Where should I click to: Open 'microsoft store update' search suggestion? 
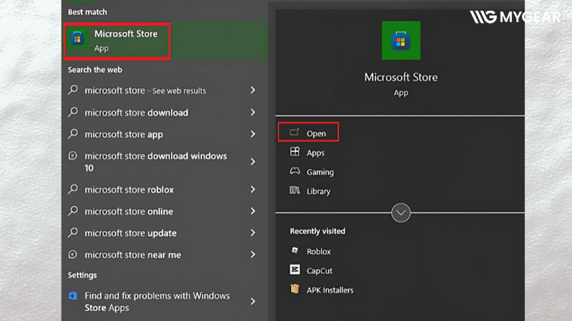click(x=130, y=233)
